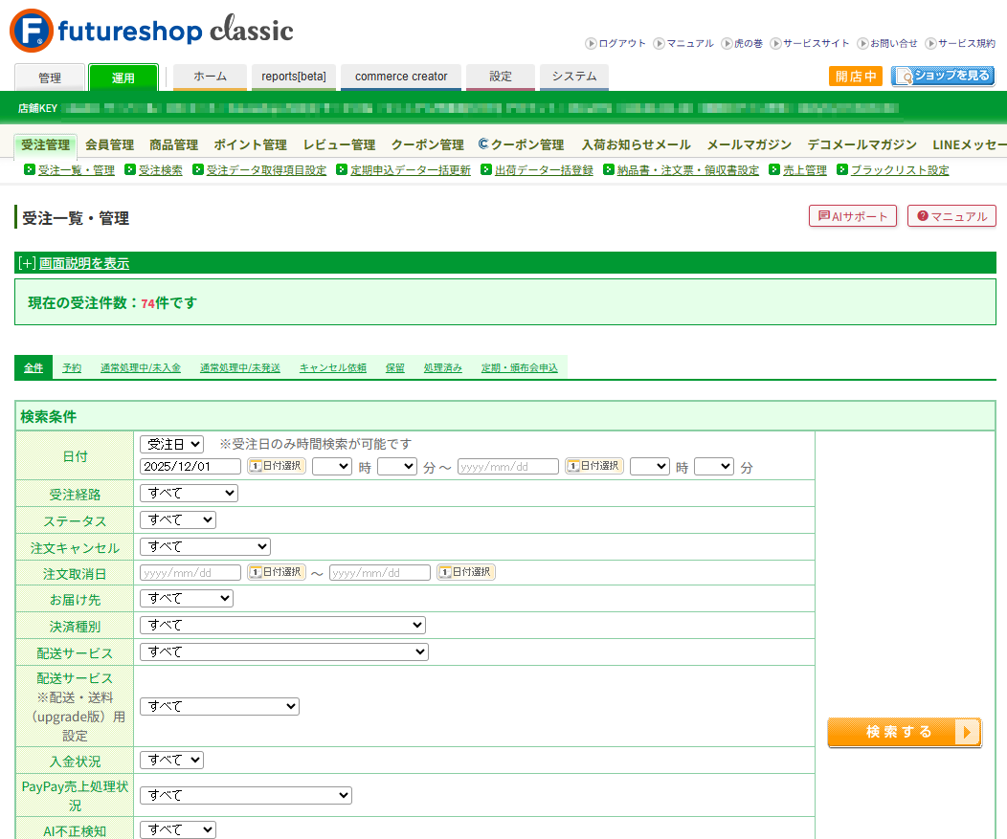
Task: Click the 日付選択 icon for the end date
Action: click(x=593, y=466)
